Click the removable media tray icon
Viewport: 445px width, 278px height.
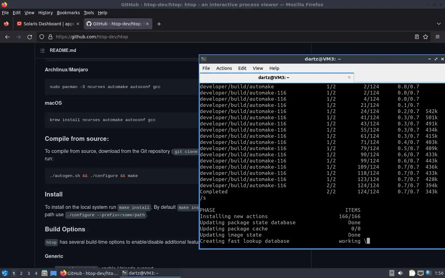pos(392,273)
